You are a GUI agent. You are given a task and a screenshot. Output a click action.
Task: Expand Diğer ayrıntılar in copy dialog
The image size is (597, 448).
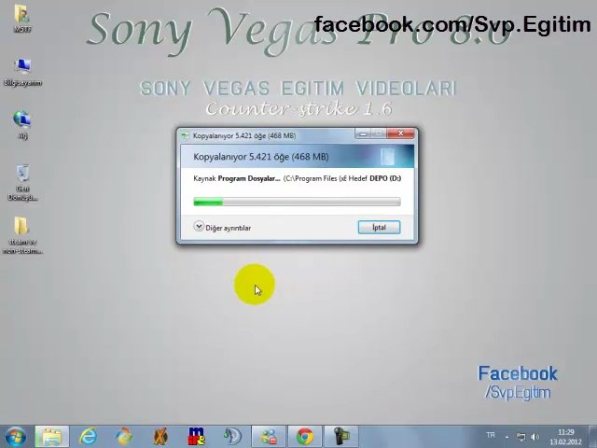pos(222,228)
